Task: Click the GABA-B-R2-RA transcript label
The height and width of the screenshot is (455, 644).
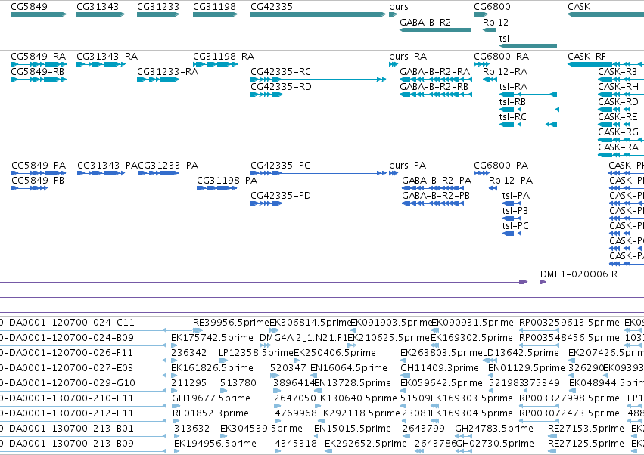Action: coord(434,71)
